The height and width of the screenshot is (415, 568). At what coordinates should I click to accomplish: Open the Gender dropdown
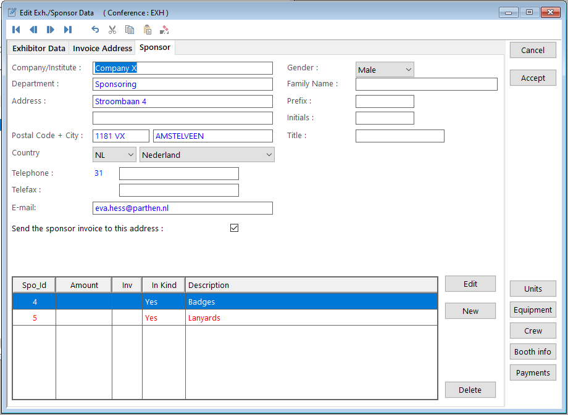tap(385, 70)
